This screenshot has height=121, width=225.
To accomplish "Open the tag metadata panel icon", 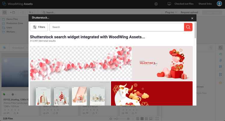I will click(220, 48).
